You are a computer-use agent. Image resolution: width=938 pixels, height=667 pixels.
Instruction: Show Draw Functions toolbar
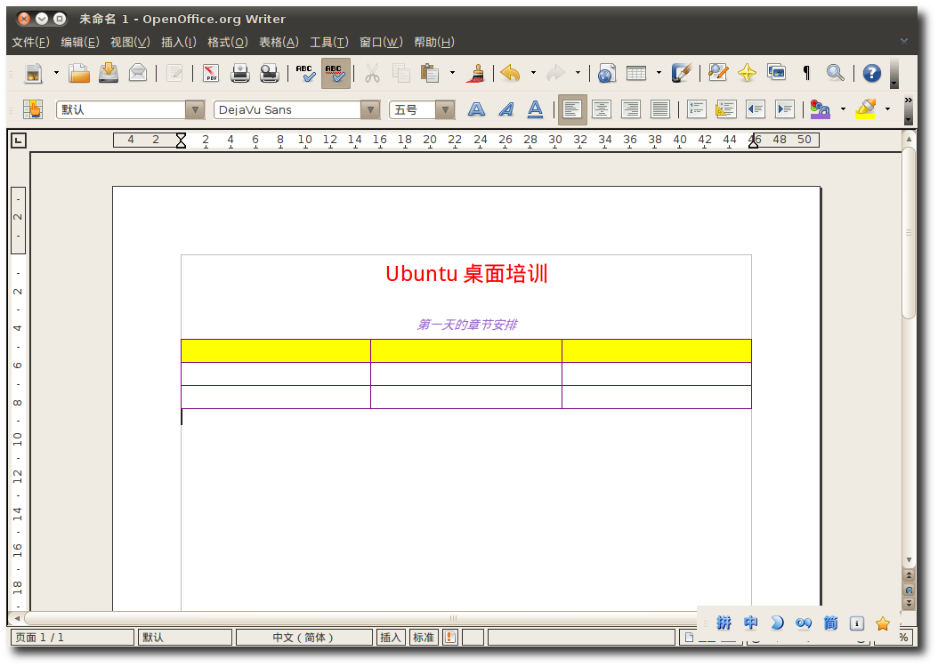coord(682,74)
